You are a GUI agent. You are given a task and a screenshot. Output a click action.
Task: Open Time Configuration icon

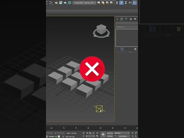click(x=97, y=136)
